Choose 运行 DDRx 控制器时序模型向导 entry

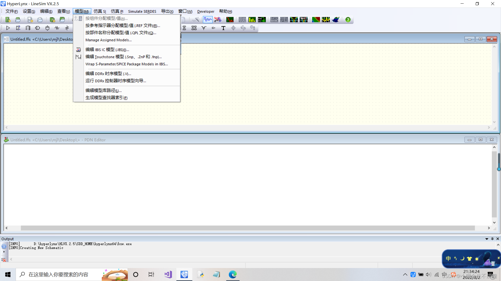127,81
